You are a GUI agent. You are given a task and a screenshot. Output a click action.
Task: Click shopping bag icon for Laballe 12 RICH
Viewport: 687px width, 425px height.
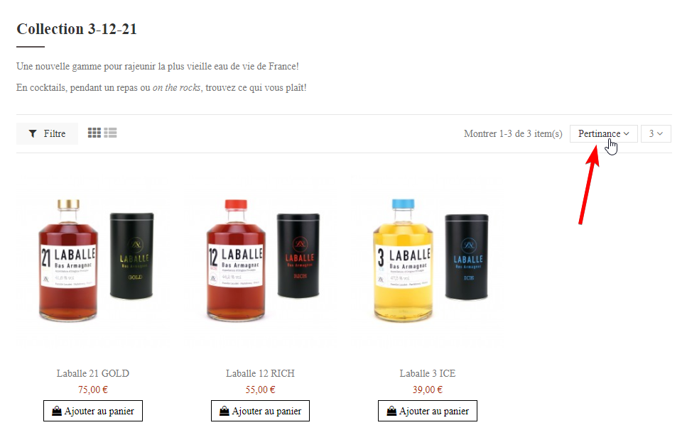[x=225, y=411]
